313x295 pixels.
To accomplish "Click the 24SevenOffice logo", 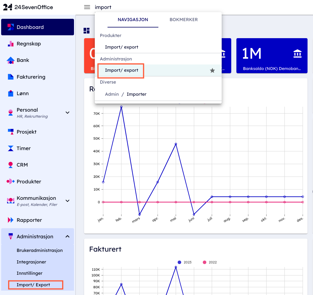I will (x=28, y=7).
